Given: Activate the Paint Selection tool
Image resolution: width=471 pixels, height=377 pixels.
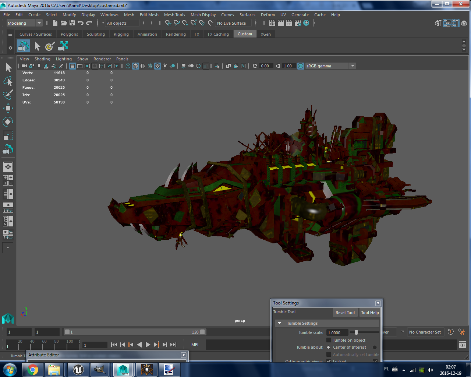Looking at the screenshot, I should coord(8,94).
